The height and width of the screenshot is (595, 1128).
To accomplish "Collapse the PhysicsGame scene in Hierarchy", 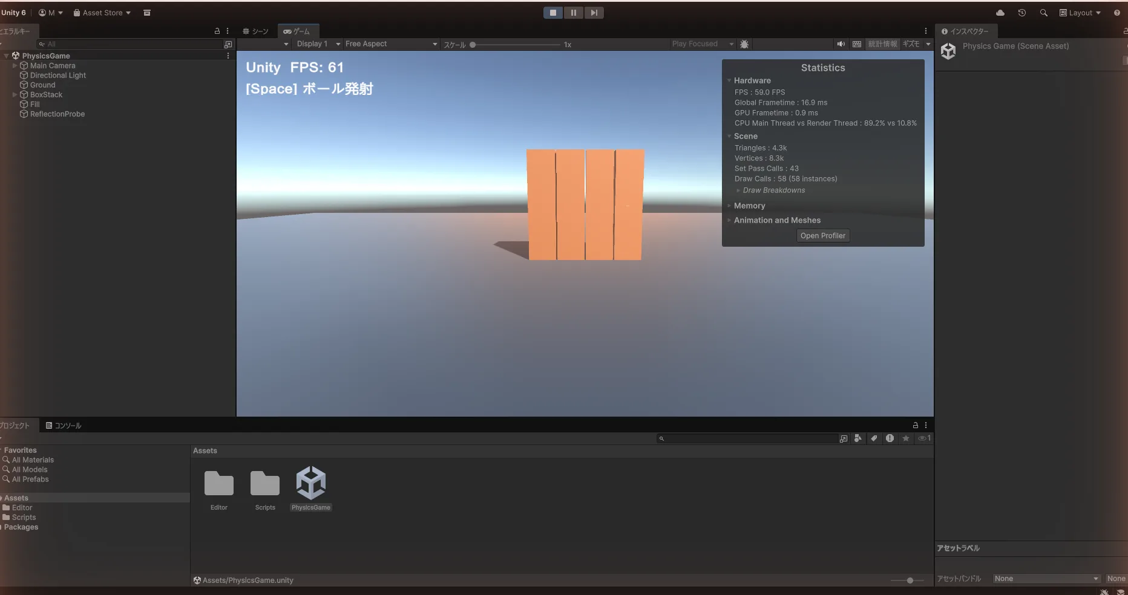I will click(6, 56).
